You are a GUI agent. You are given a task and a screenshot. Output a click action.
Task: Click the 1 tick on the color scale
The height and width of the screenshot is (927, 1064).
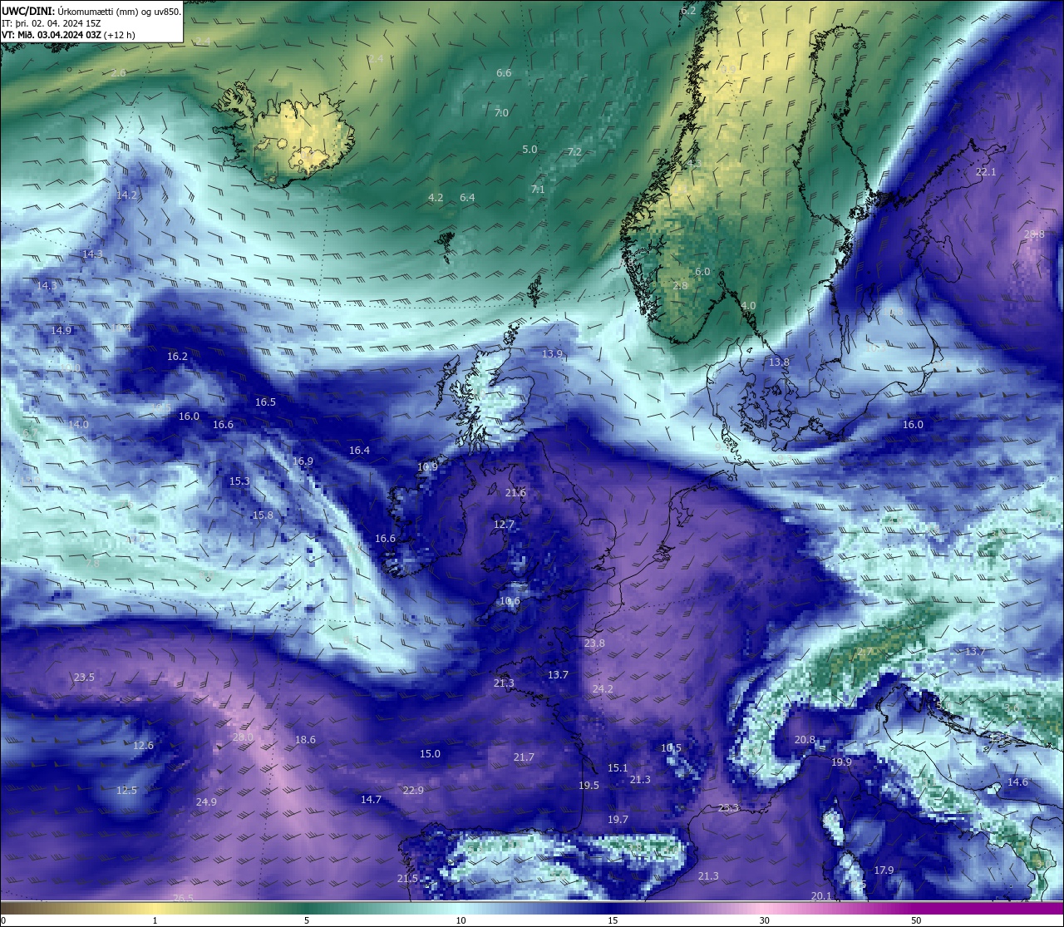(155, 920)
